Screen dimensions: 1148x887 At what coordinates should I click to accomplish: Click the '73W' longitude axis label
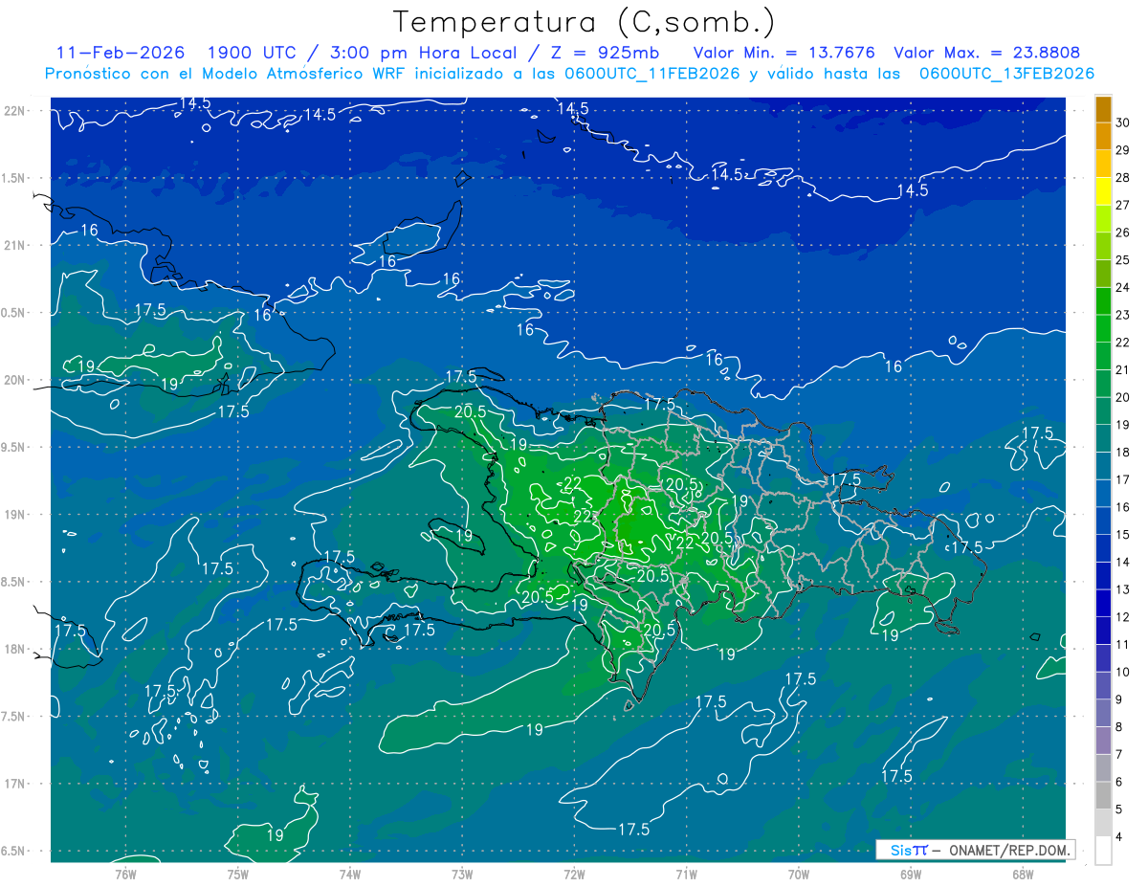[x=462, y=874]
